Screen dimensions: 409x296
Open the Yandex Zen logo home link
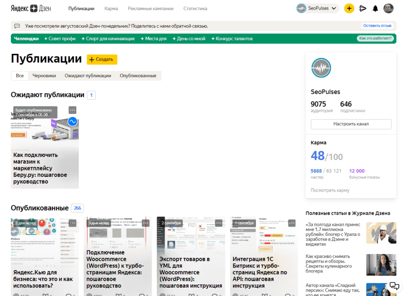coord(31,8)
